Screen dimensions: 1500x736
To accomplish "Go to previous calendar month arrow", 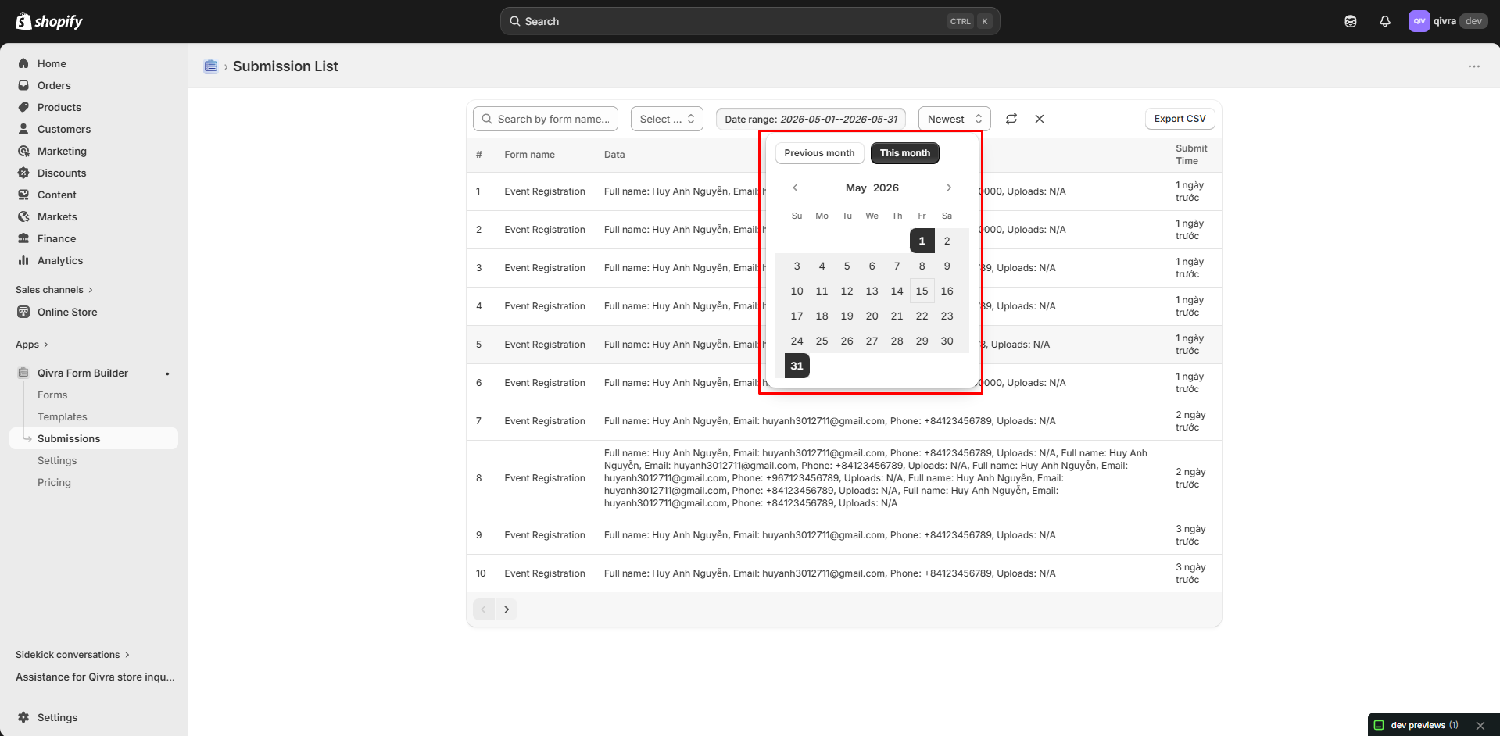I will tap(795, 188).
